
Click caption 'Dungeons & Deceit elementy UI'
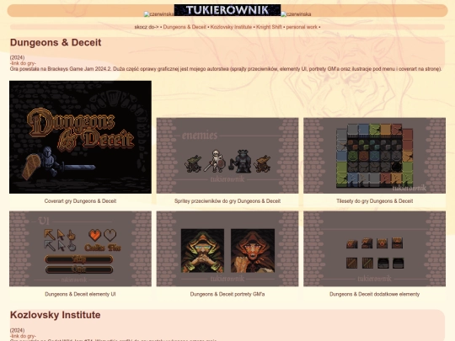click(x=80, y=294)
